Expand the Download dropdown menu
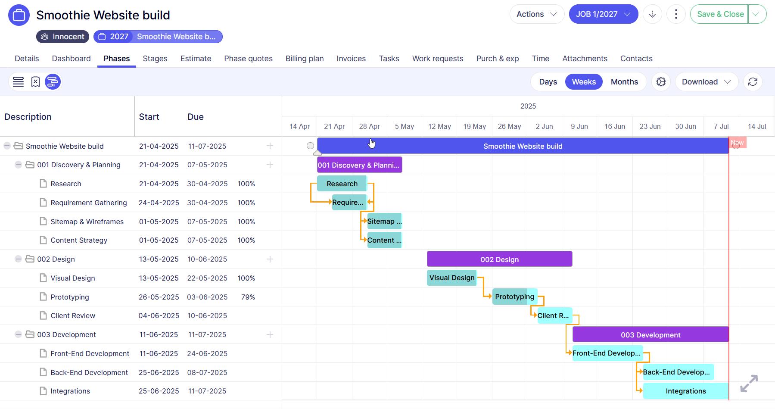775x409 pixels. click(x=706, y=82)
